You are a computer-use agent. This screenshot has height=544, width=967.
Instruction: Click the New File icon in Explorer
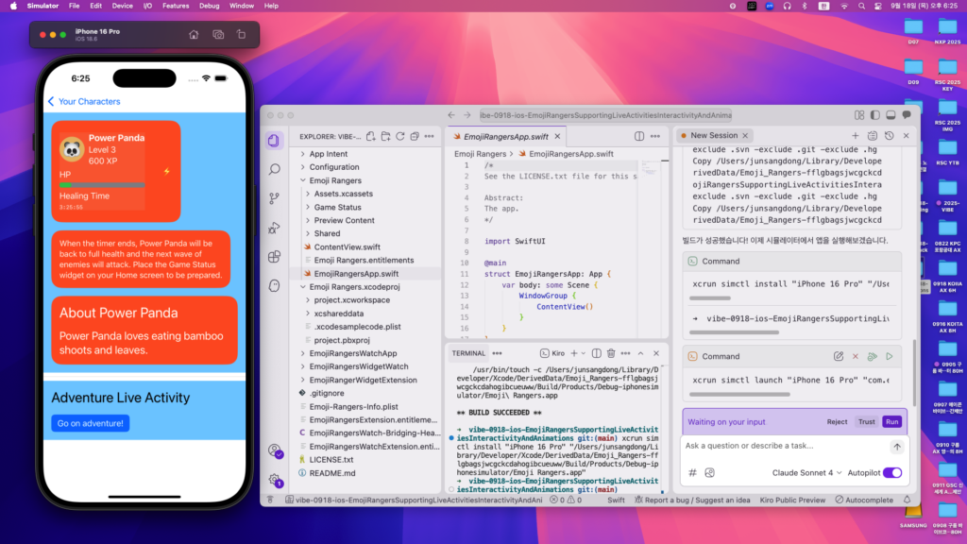[x=371, y=137]
